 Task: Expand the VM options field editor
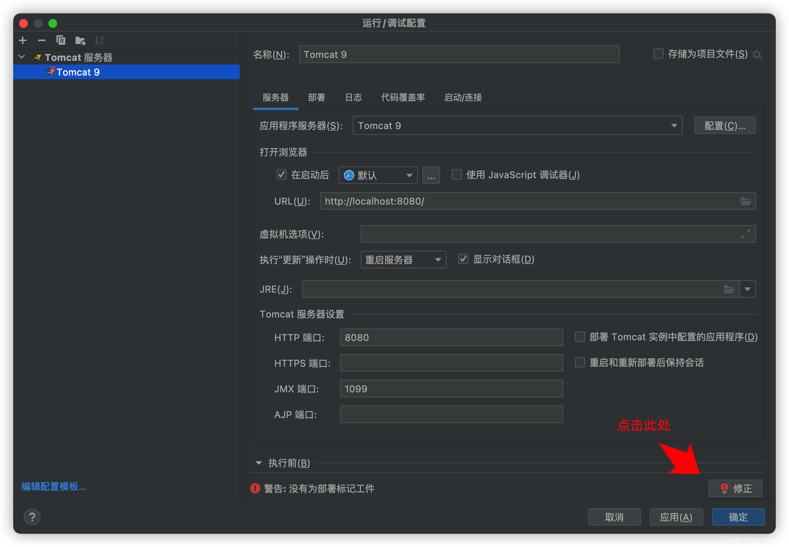[x=746, y=234]
